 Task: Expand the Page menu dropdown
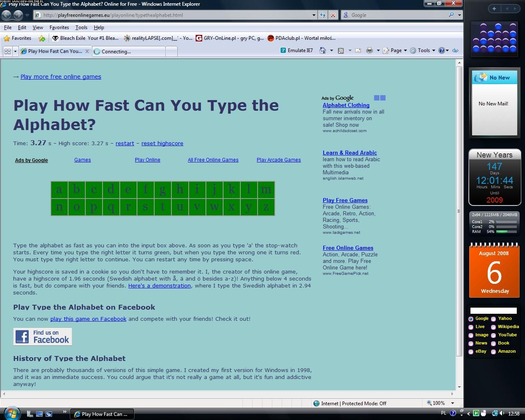(x=405, y=50)
